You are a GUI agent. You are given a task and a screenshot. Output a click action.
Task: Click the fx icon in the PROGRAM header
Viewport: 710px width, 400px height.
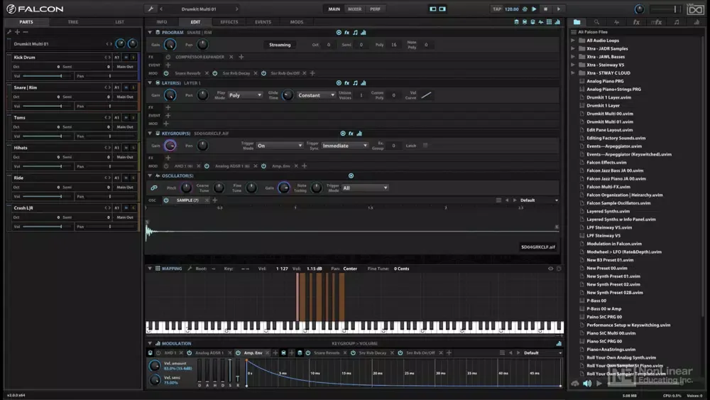tap(347, 32)
